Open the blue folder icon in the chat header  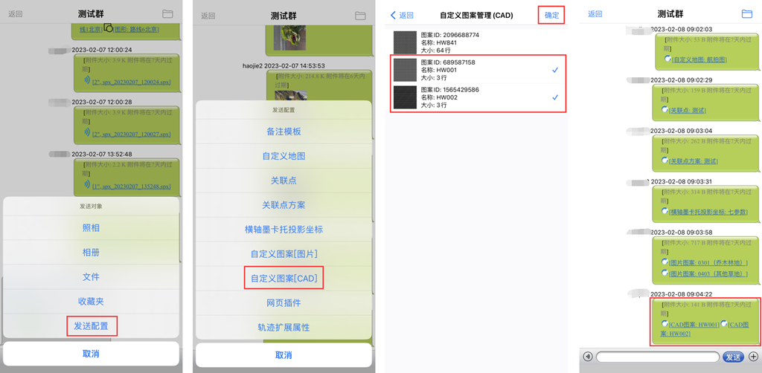point(747,14)
